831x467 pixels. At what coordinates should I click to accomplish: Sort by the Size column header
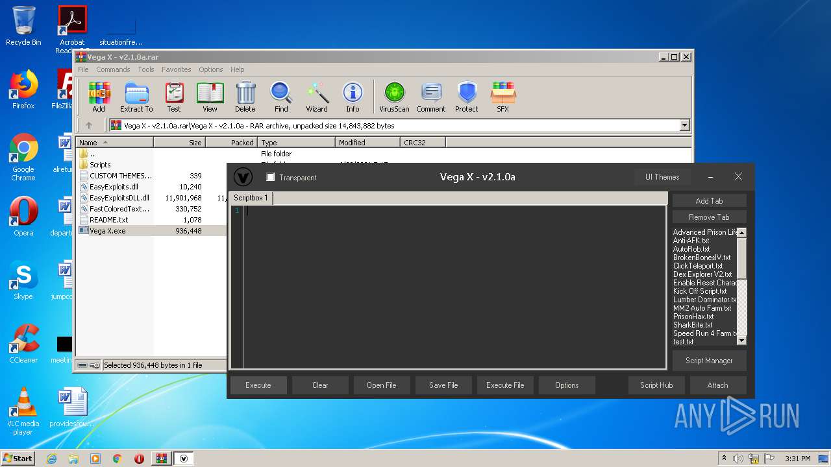[179, 143]
